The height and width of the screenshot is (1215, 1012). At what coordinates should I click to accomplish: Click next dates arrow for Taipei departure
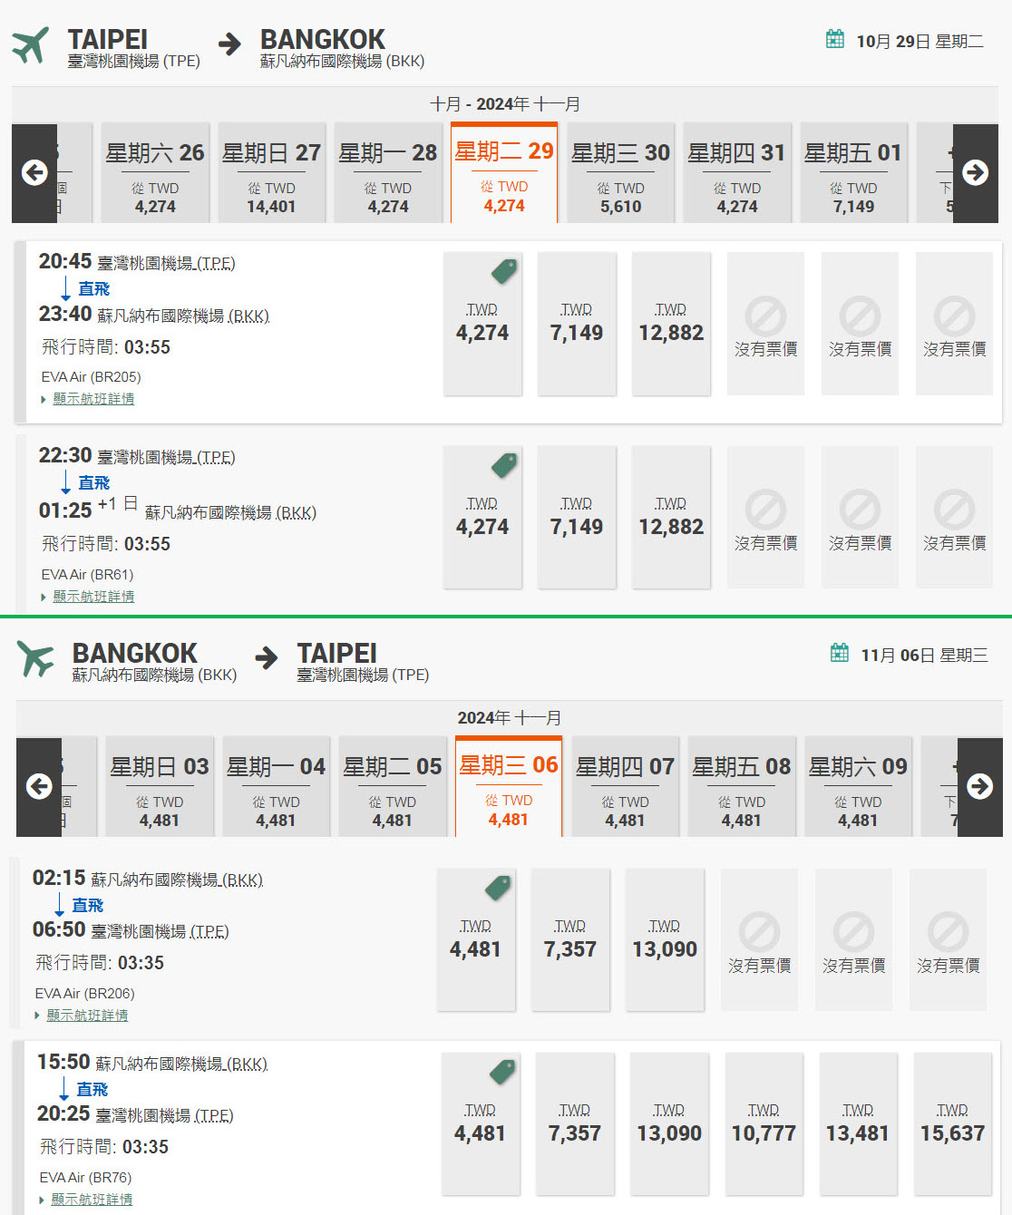[x=975, y=173]
